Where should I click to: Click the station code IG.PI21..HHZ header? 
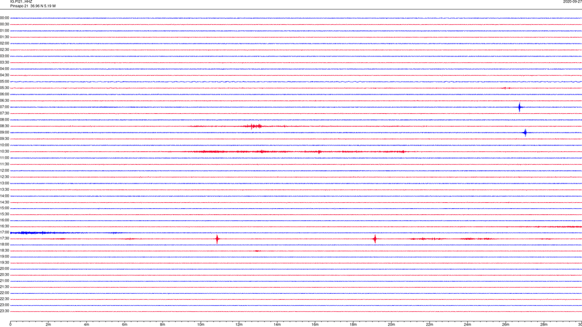(21, 1)
